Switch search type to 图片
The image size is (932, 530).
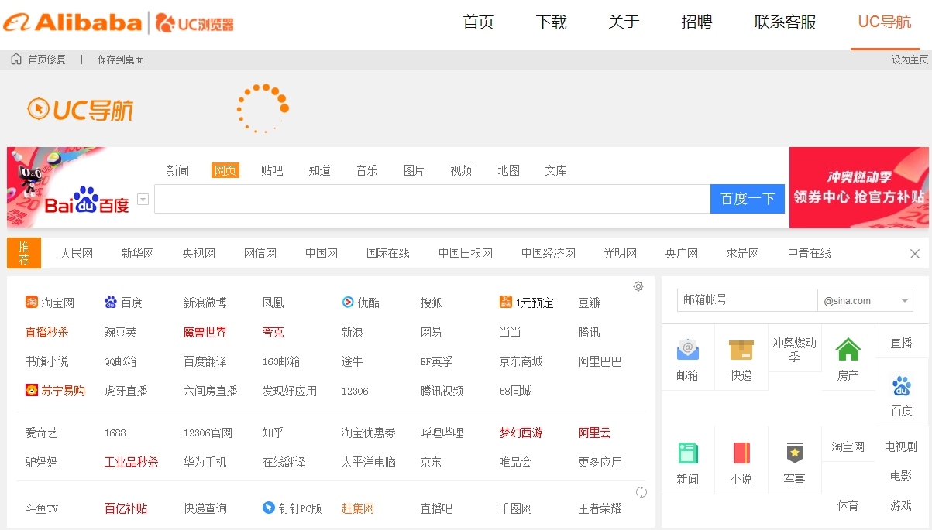click(414, 170)
